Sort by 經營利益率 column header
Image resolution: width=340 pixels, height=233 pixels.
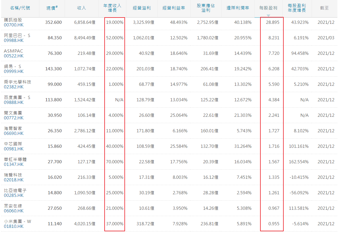(x=174, y=8)
